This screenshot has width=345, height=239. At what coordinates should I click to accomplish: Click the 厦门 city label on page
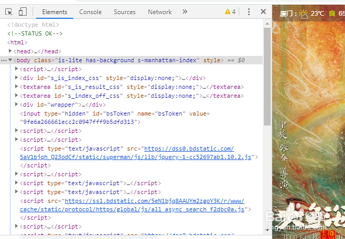[286, 14]
